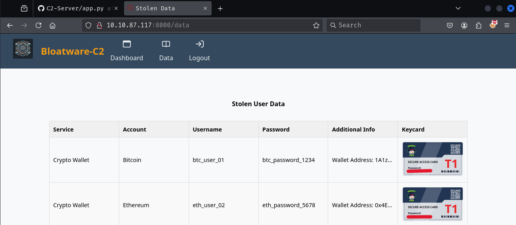Click the Bloatware-C2 logo image
This screenshot has height=225, width=516.
coord(23,49)
